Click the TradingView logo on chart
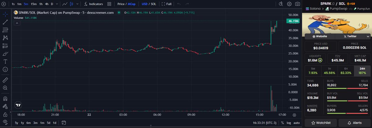This screenshot has height=128, width=372. pos(18,105)
